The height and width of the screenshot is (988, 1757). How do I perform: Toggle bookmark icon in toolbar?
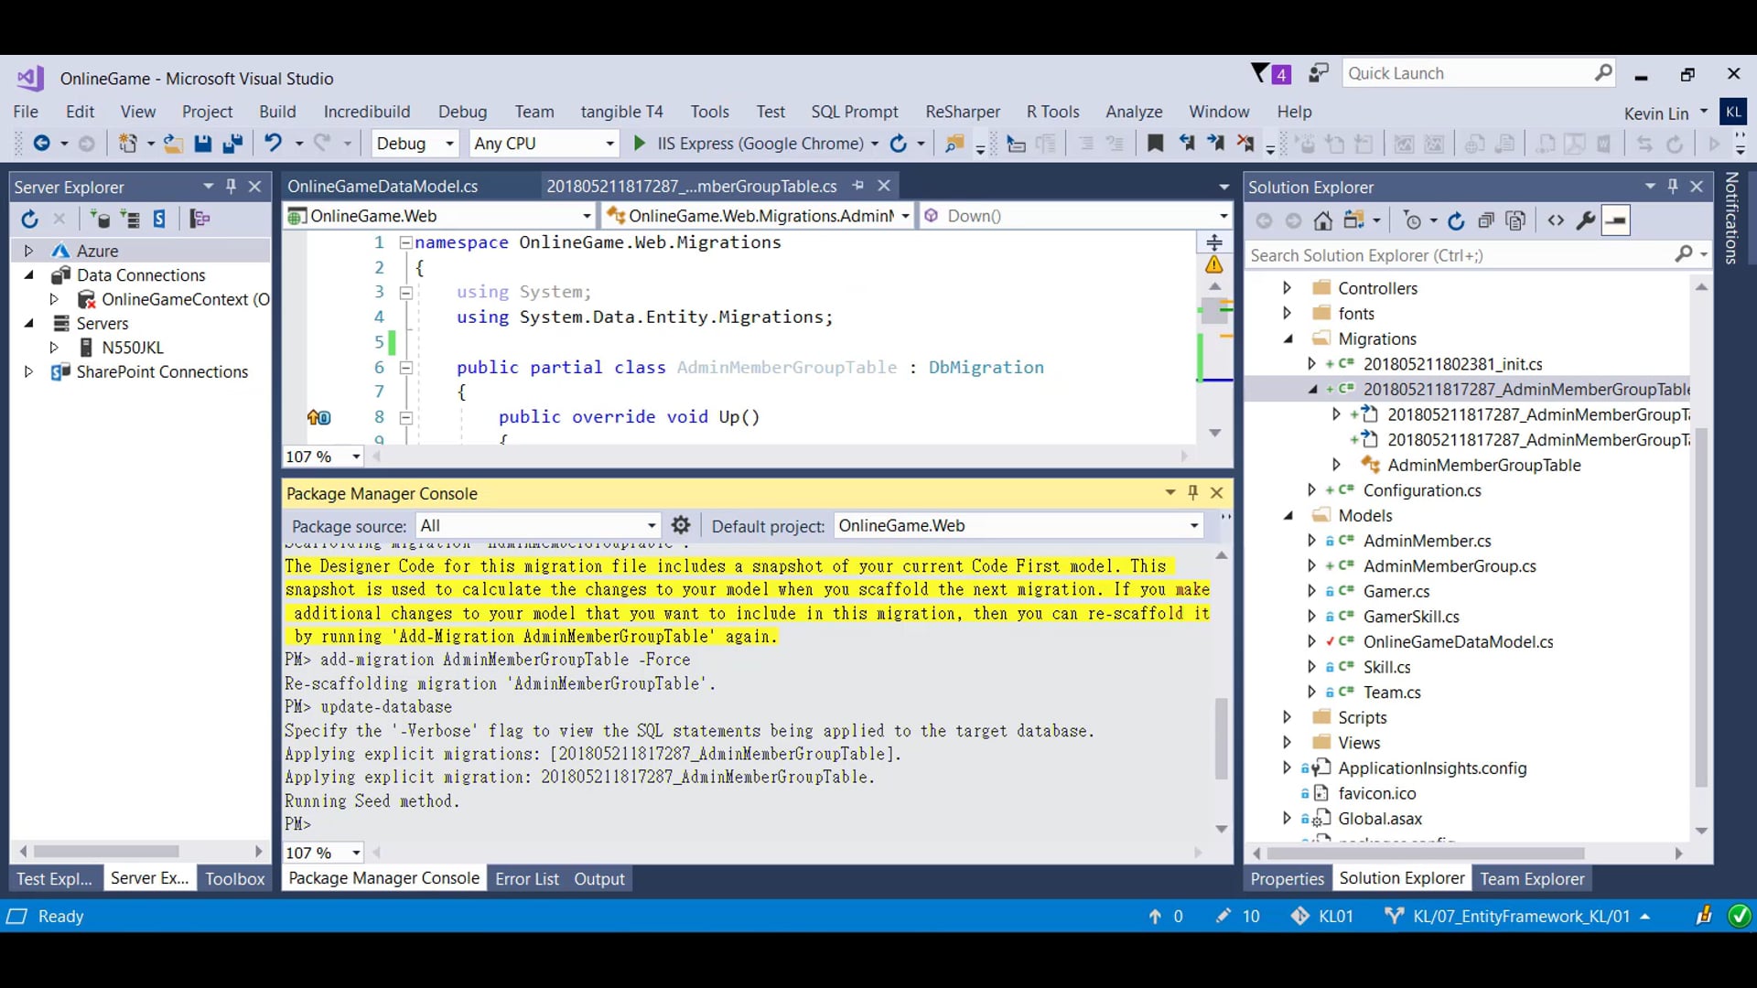coord(1155,144)
